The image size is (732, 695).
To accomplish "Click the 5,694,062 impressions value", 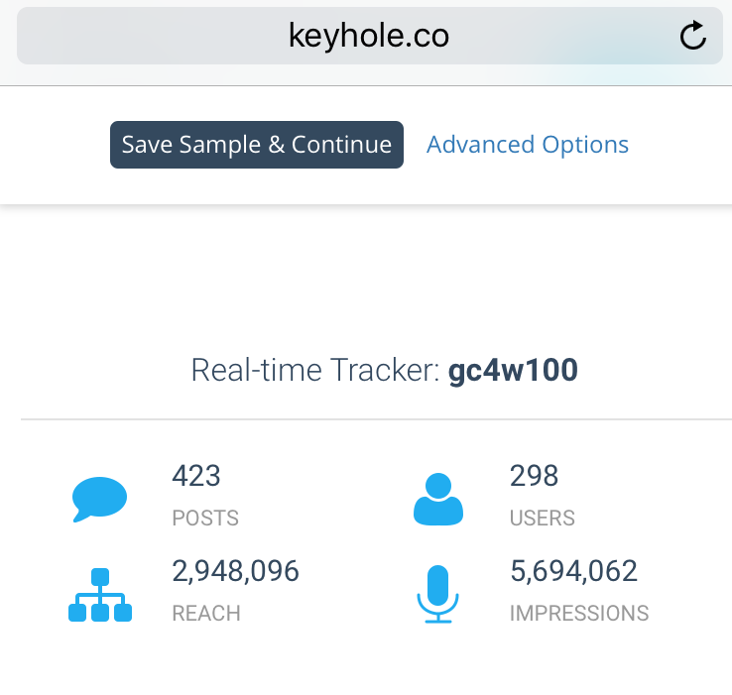I will (x=573, y=571).
